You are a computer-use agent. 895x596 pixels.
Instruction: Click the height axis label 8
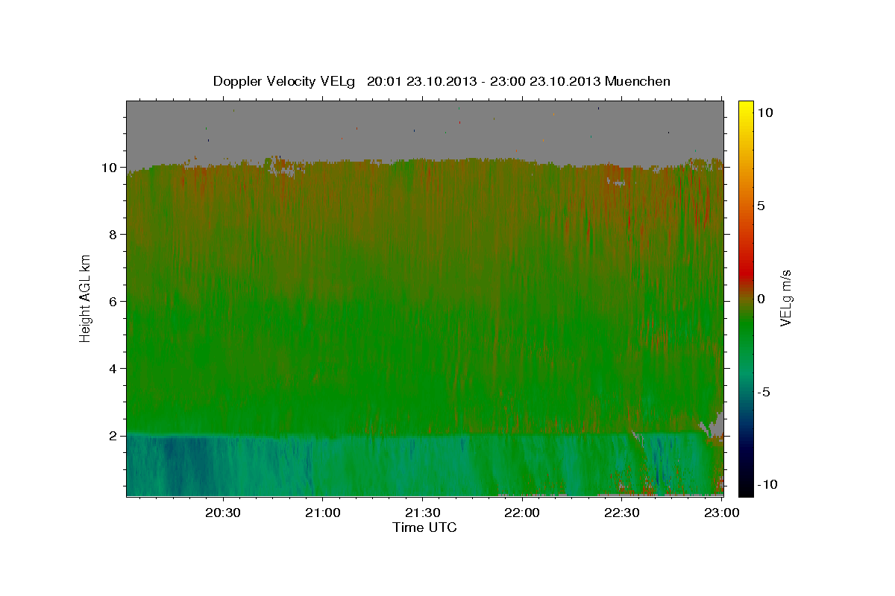pos(114,235)
